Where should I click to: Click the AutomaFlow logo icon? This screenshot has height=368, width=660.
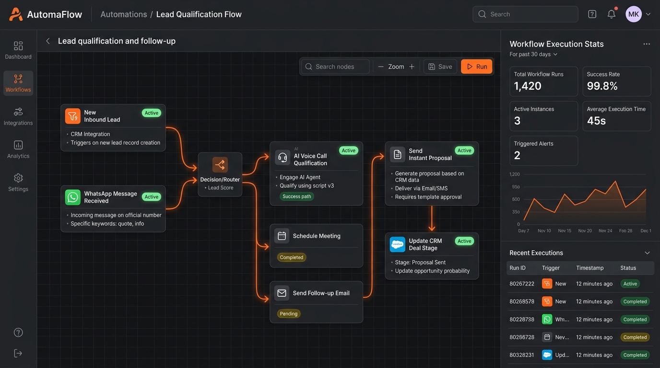pos(16,14)
